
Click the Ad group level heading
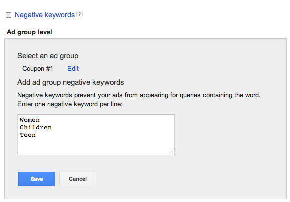pyautogui.click(x=29, y=32)
